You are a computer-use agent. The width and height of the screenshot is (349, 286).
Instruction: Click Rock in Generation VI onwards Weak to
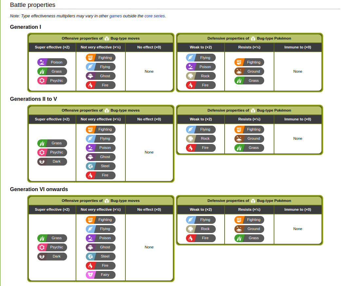[201, 229]
